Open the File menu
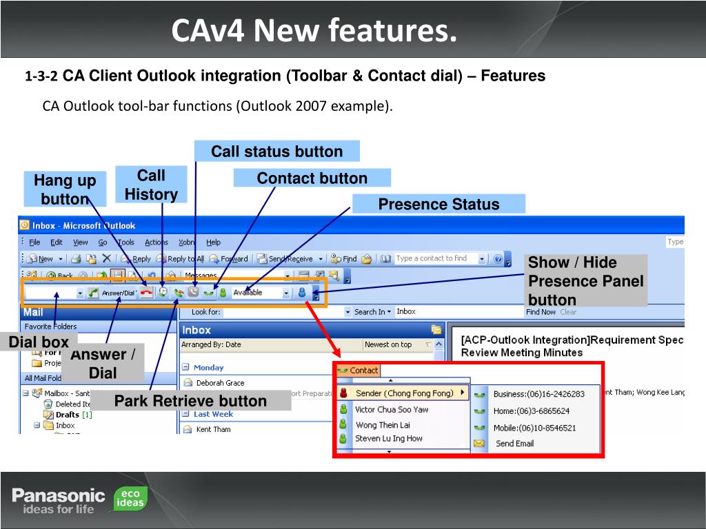This screenshot has width=706, height=529. 34,242
